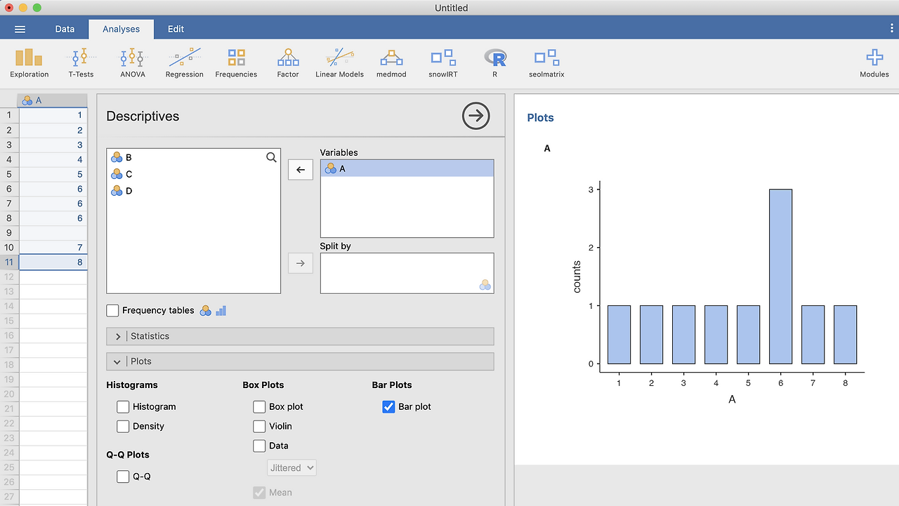Open the seolmatrix module menu
The width and height of the screenshot is (899, 506).
(x=546, y=63)
